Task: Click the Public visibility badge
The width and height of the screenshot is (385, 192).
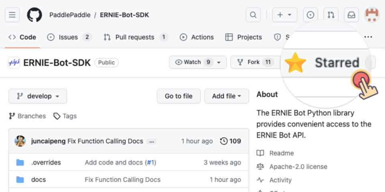Action: [x=107, y=63]
